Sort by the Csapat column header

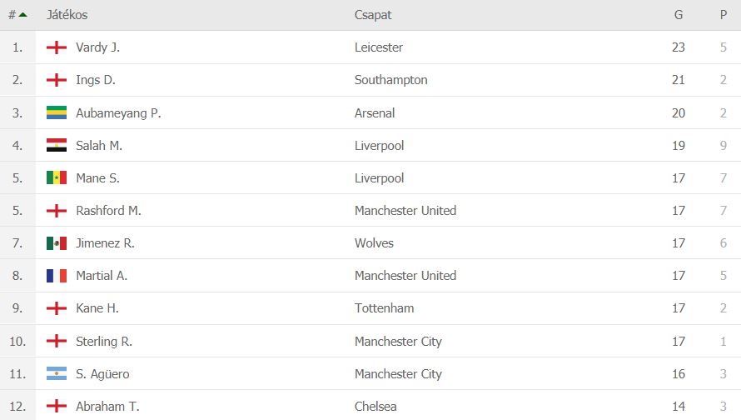click(373, 15)
